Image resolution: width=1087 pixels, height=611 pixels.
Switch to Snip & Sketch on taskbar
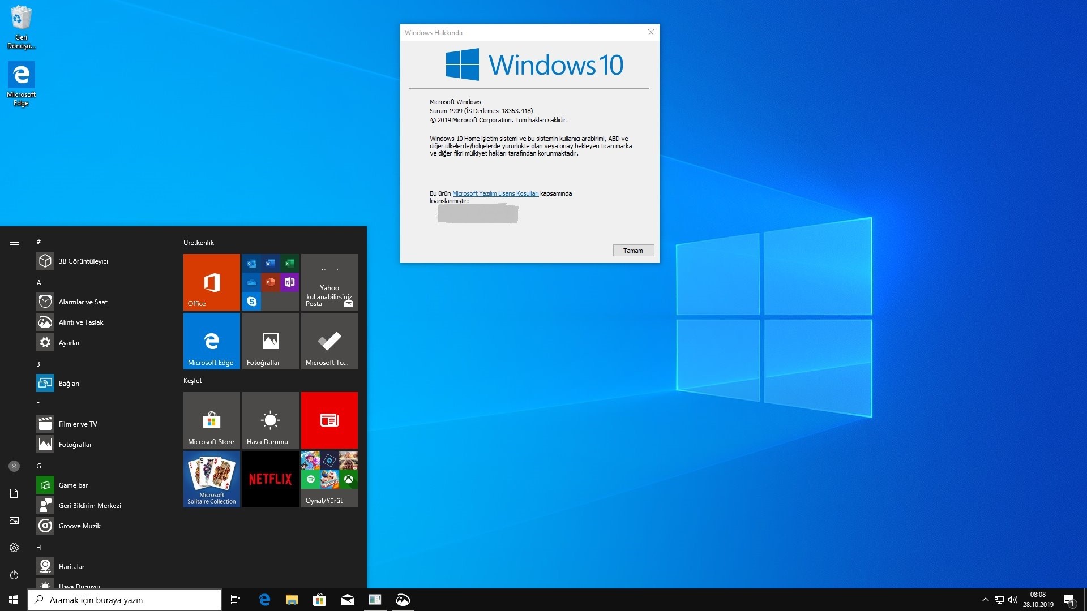tap(403, 600)
